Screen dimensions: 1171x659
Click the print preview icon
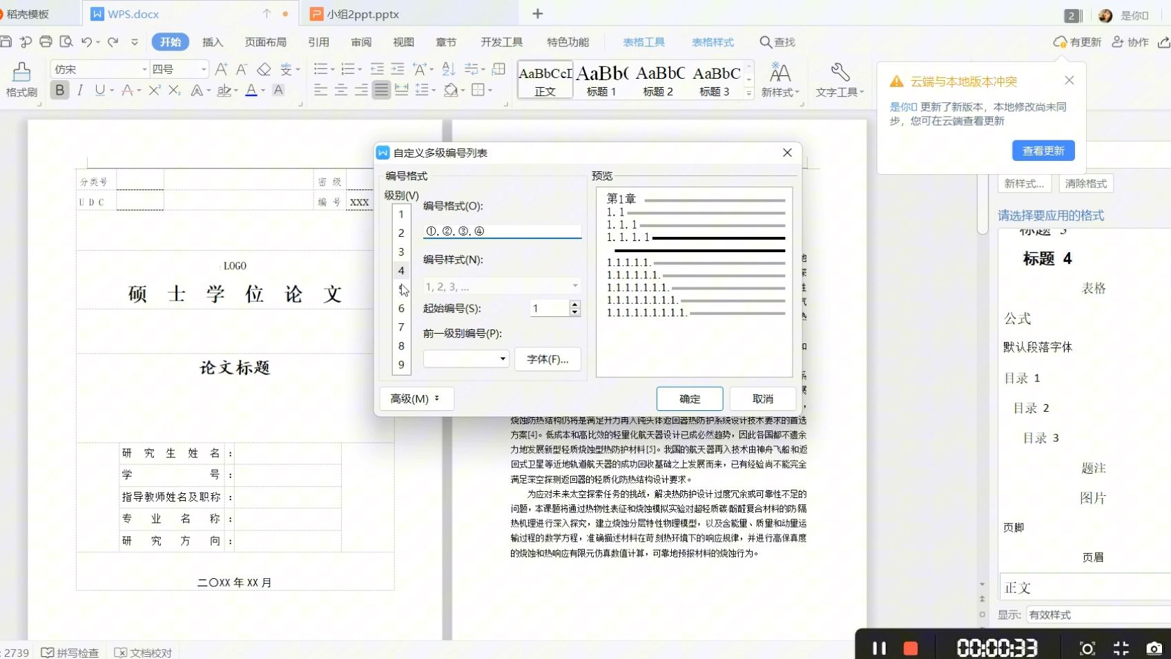66,41
